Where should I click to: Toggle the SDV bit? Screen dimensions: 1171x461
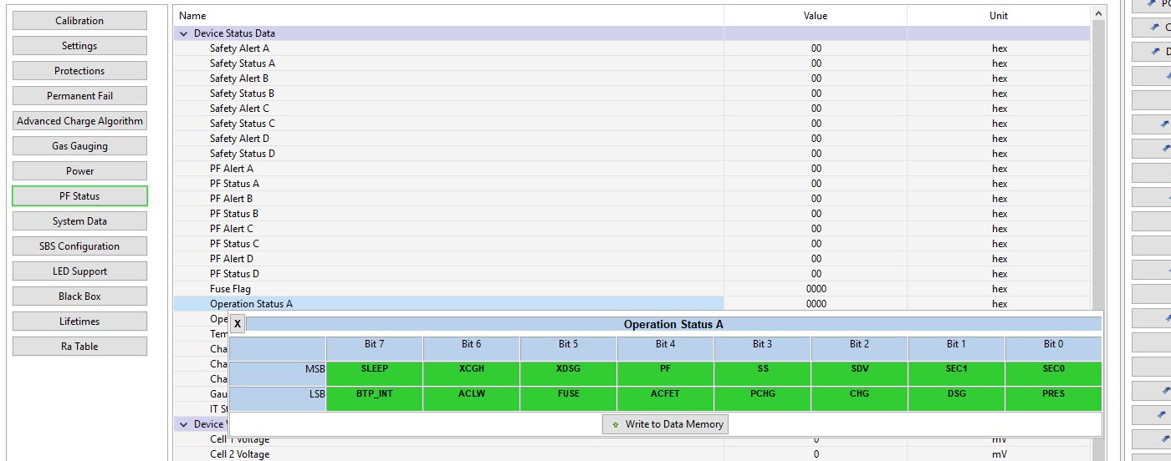860,372
